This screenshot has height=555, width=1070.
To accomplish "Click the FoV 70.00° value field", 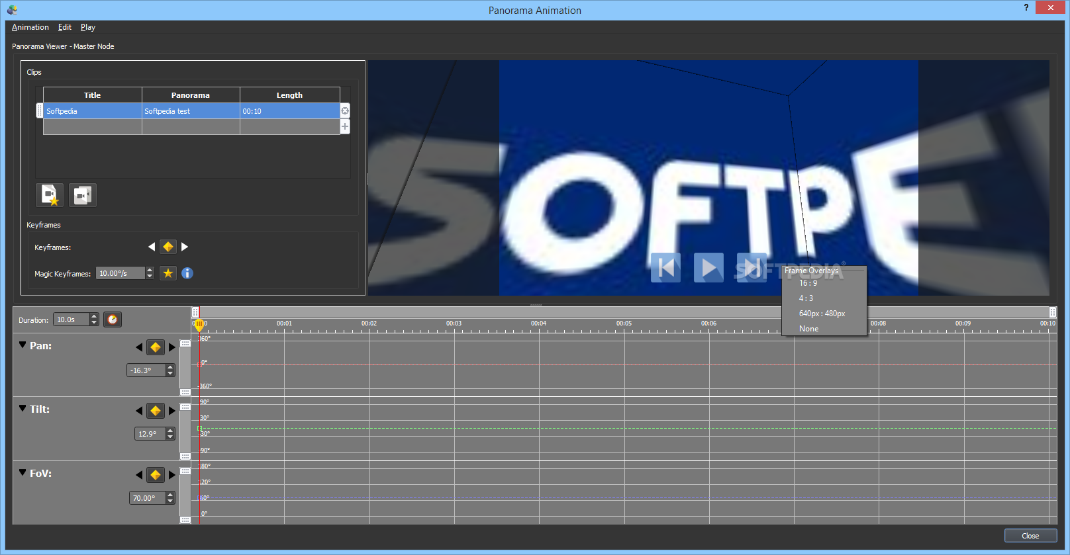I will coord(148,498).
